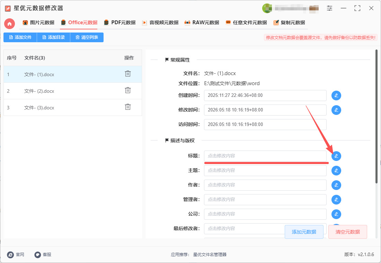381x263 pixels.
Task: Click the 添加文件 button
Action: (20, 37)
